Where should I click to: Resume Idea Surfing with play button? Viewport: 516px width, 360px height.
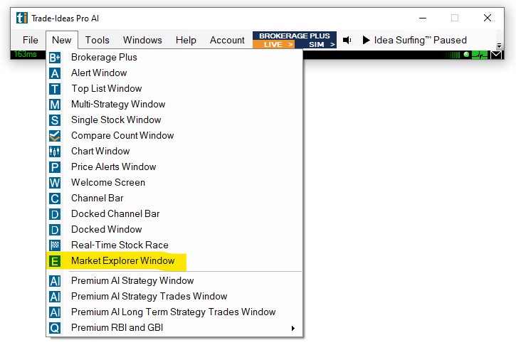click(367, 40)
